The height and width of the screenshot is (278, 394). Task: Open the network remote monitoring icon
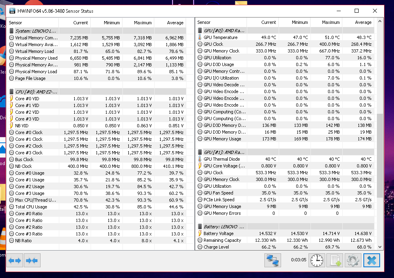(273, 260)
